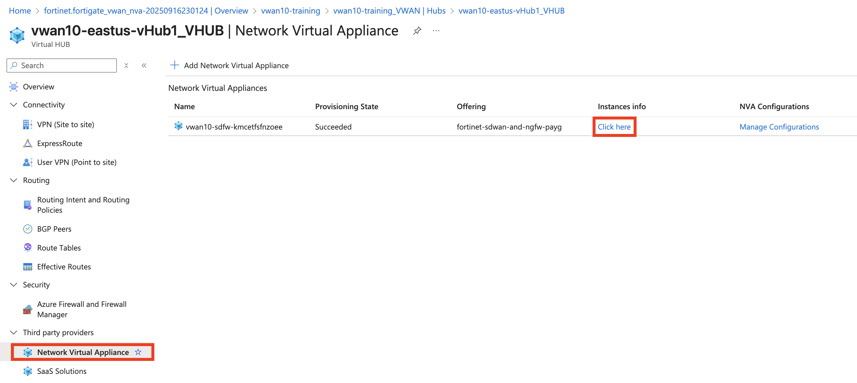Image resolution: width=857 pixels, height=383 pixels.
Task: Open the more options ellipsis menu
Action: click(x=436, y=31)
